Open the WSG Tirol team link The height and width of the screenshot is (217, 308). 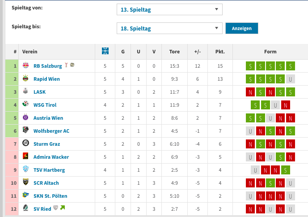pos(45,105)
